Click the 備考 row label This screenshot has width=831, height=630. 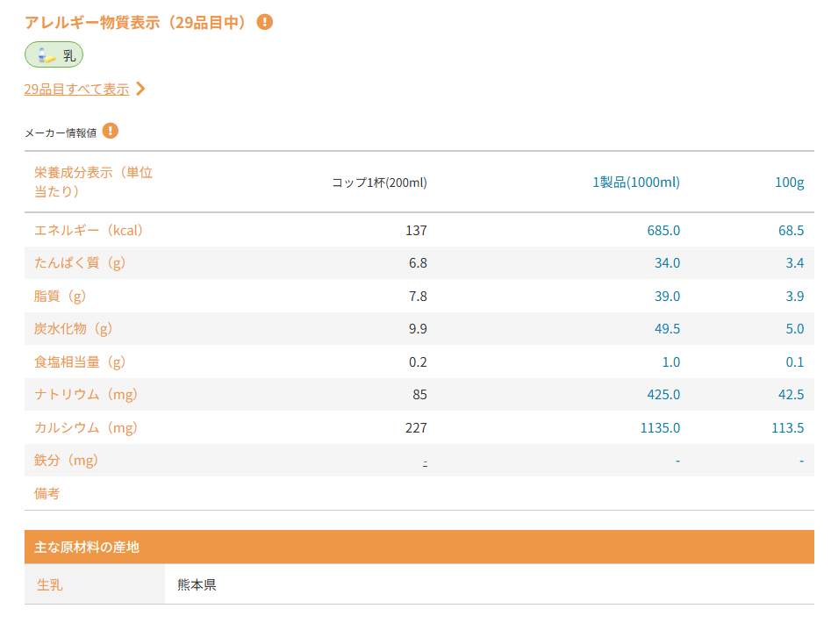coord(47,493)
